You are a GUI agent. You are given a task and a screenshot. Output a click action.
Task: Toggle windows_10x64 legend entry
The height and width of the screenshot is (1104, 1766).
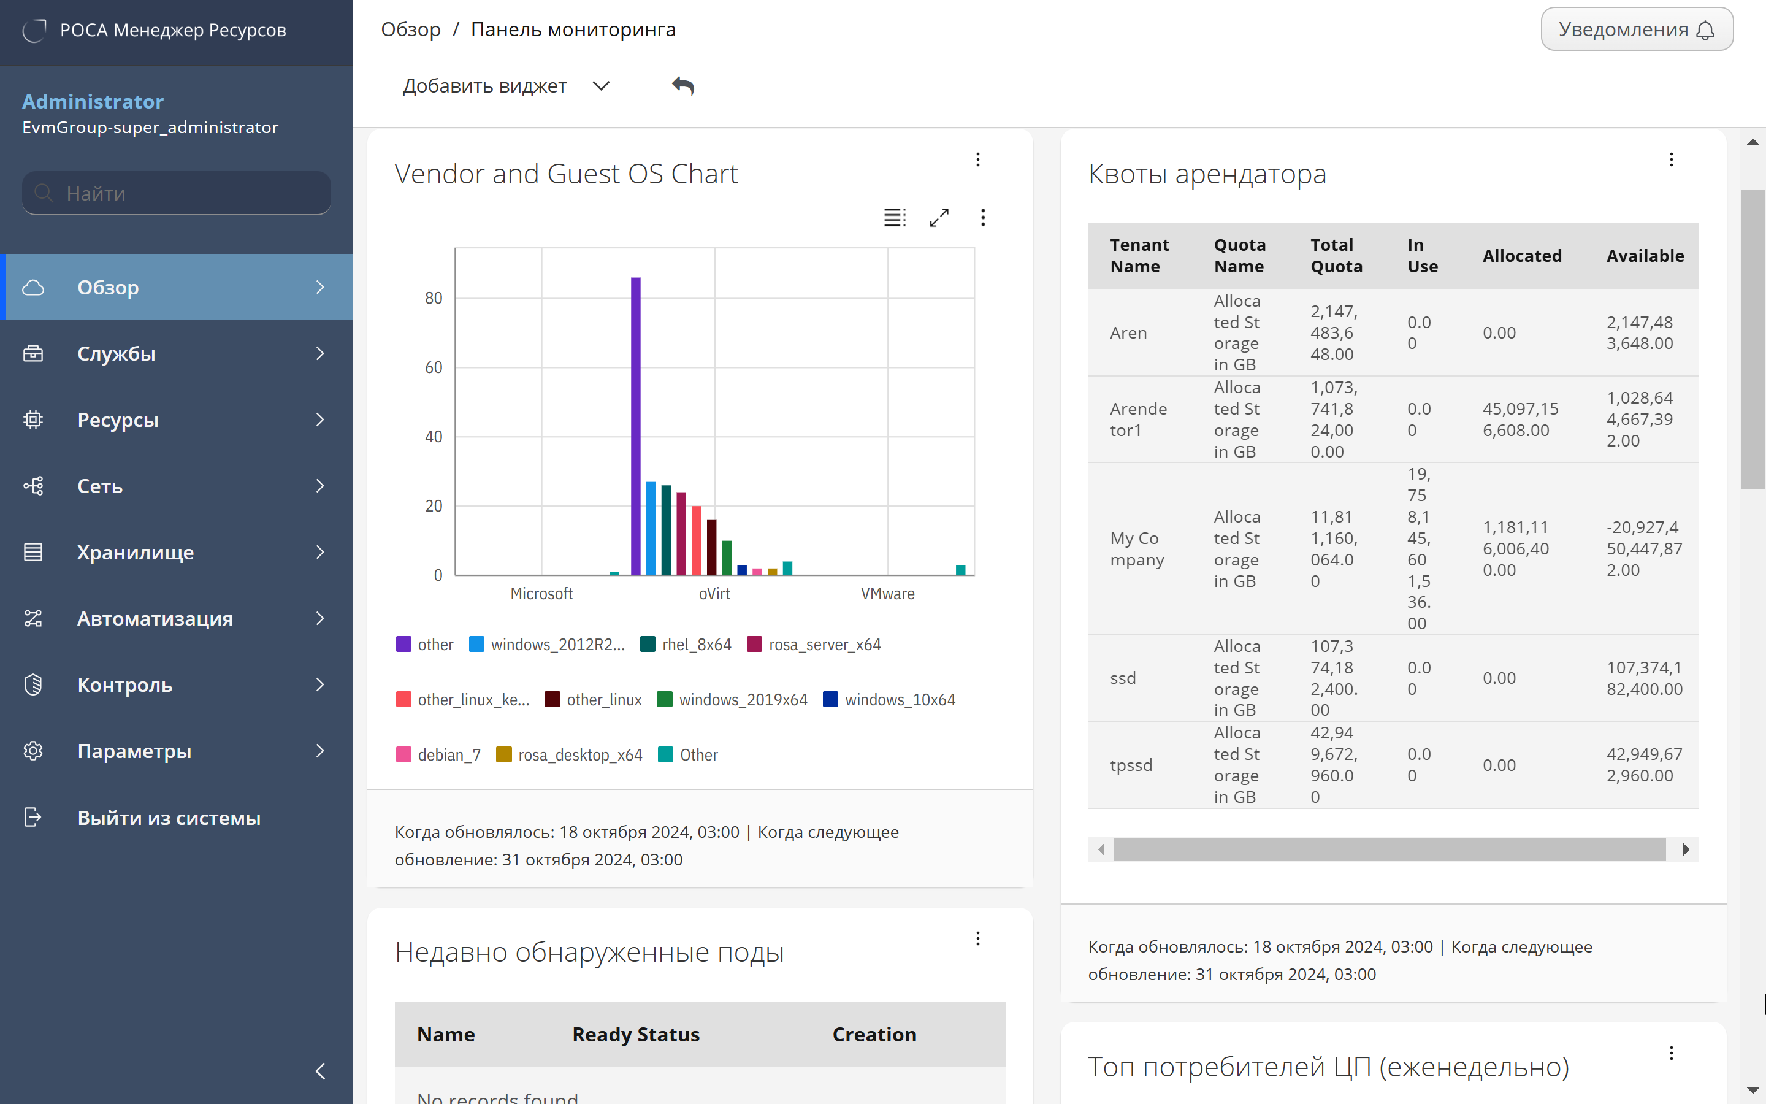point(899,699)
